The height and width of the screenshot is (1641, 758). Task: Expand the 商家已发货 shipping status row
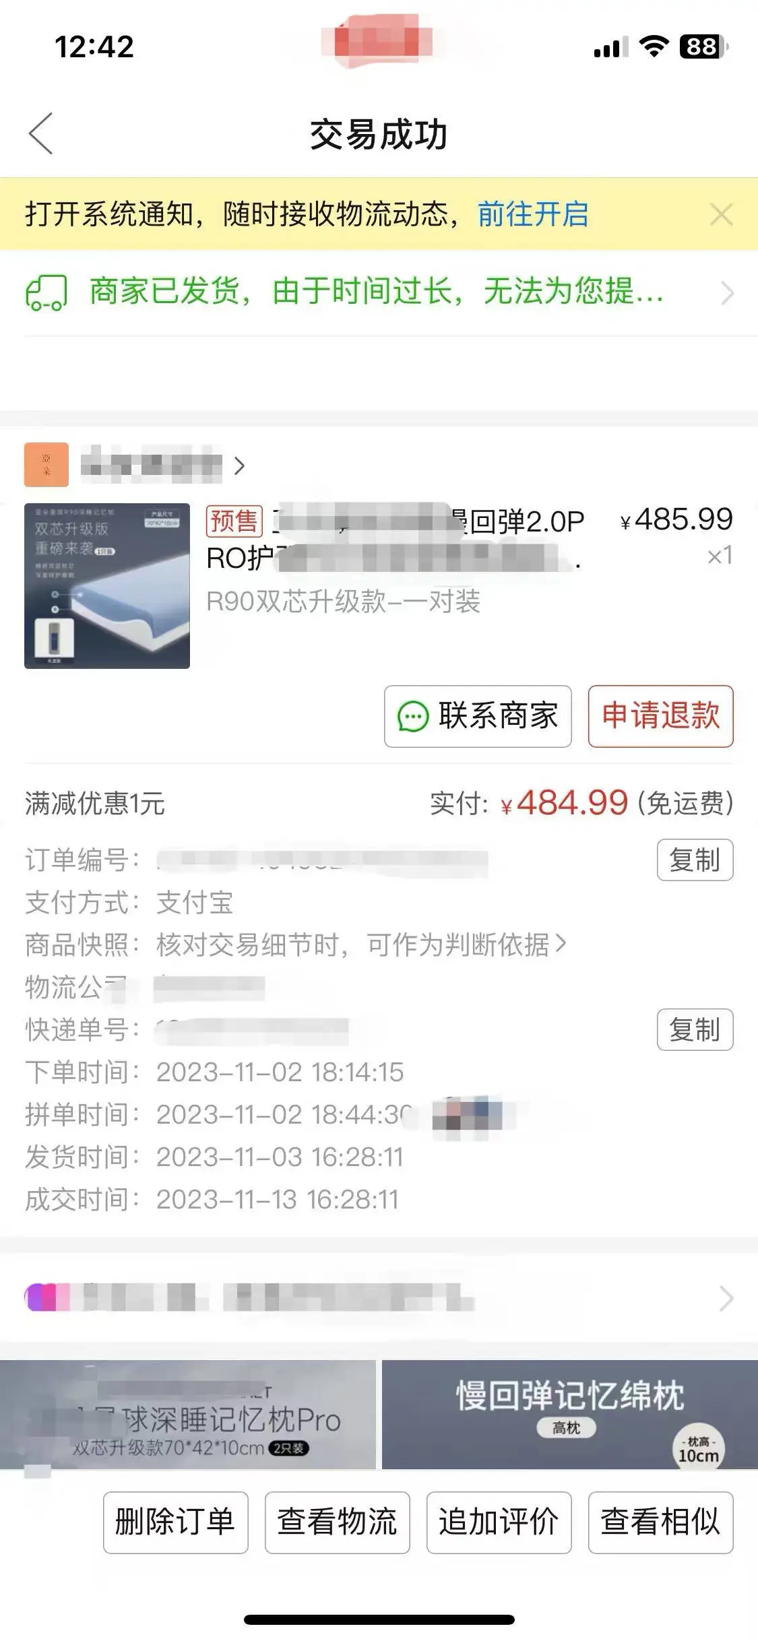pyautogui.click(x=379, y=292)
